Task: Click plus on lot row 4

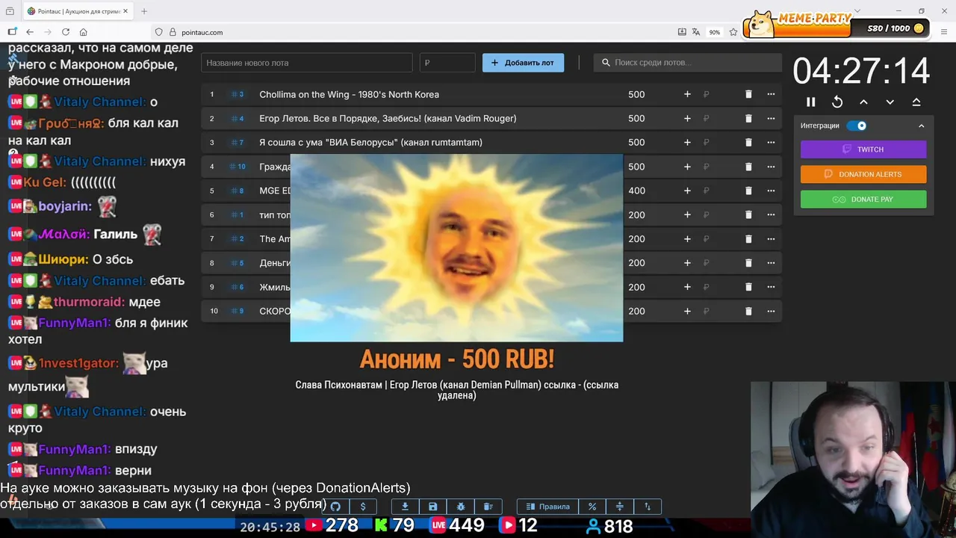Action: coord(687,167)
